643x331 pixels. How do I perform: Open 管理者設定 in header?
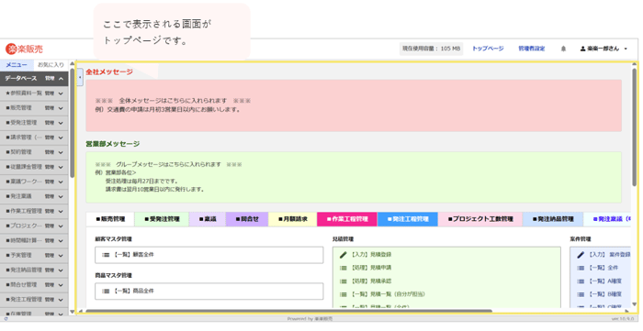[532, 49]
